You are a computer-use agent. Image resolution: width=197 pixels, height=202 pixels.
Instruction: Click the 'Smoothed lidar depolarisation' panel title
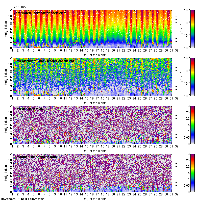click(x=36, y=157)
